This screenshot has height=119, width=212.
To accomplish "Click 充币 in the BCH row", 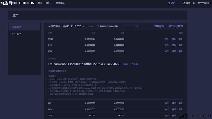I will tap(167, 109).
